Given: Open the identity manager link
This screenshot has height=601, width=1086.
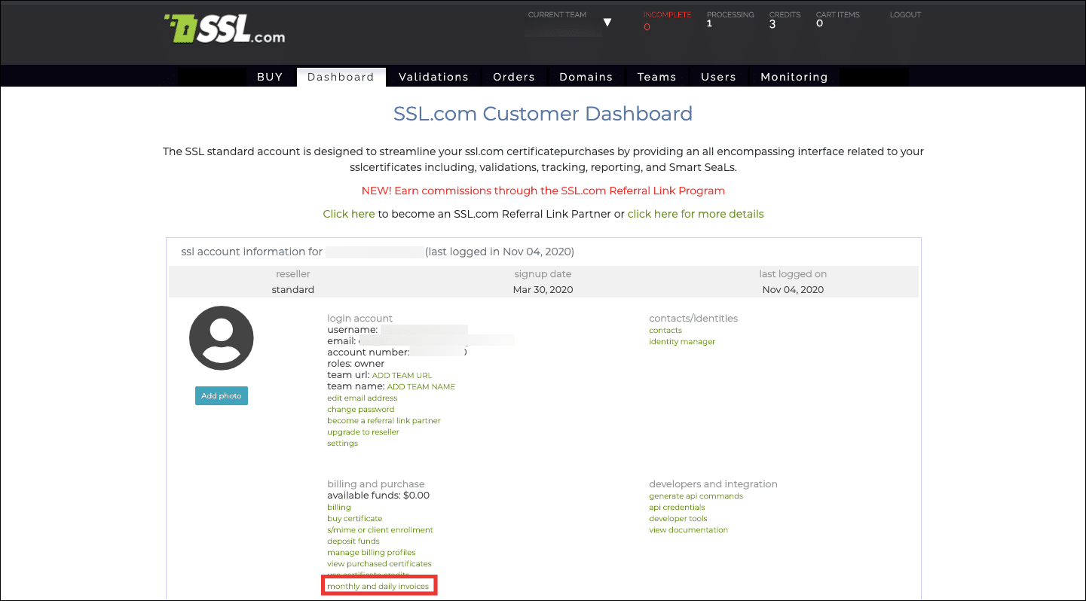Looking at the screenshot, I should [682, 342].
